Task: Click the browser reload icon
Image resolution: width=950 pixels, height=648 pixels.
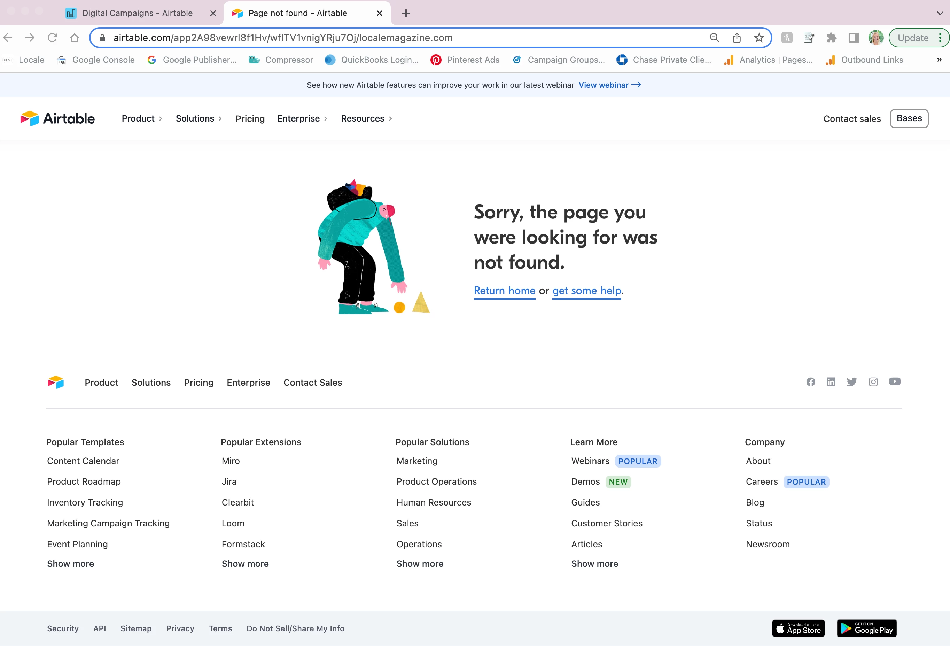Action: pos(52,38)
